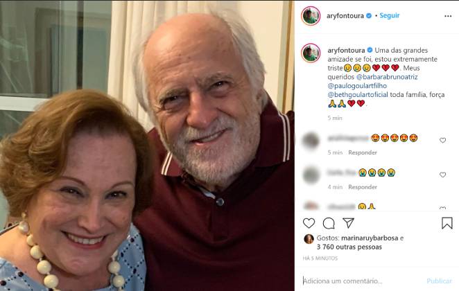Reply to the first comment via Responder
This screenshot has width=459, height=291.
pyautogui.click(x=362, y=152)
